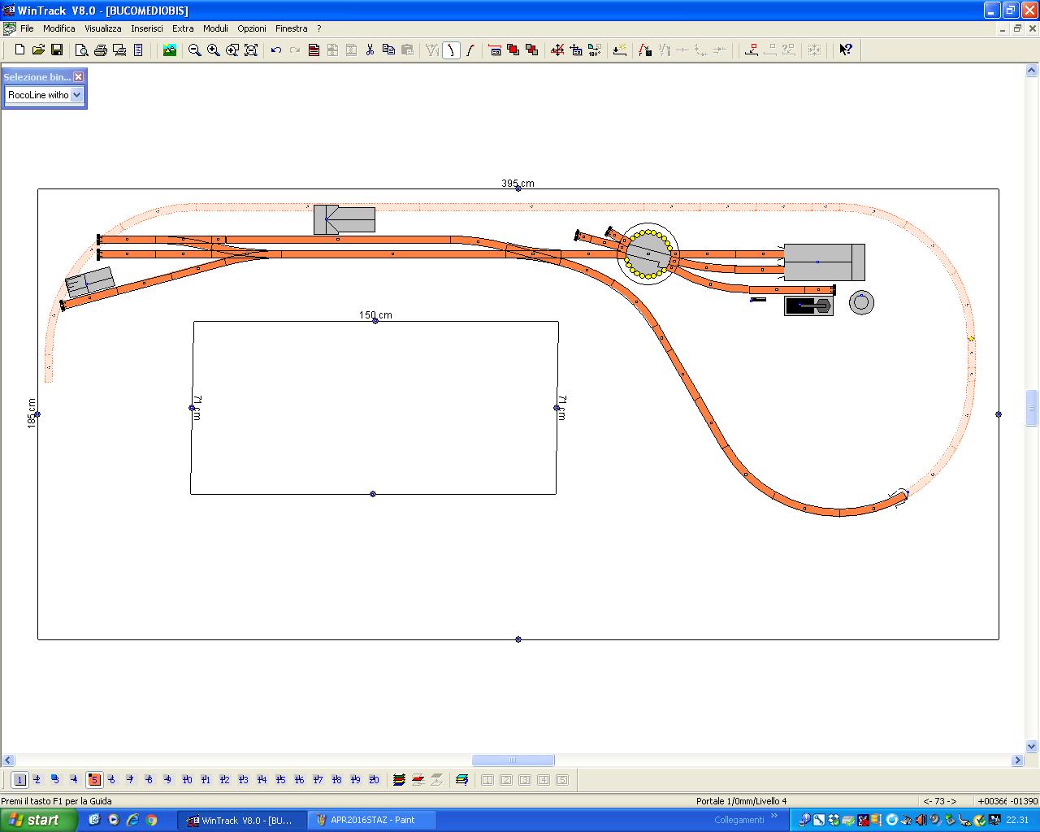This screenshot has height=832, width=1040.
Task: Click the red overlapping squares group icon
Action: coord(513,50)
